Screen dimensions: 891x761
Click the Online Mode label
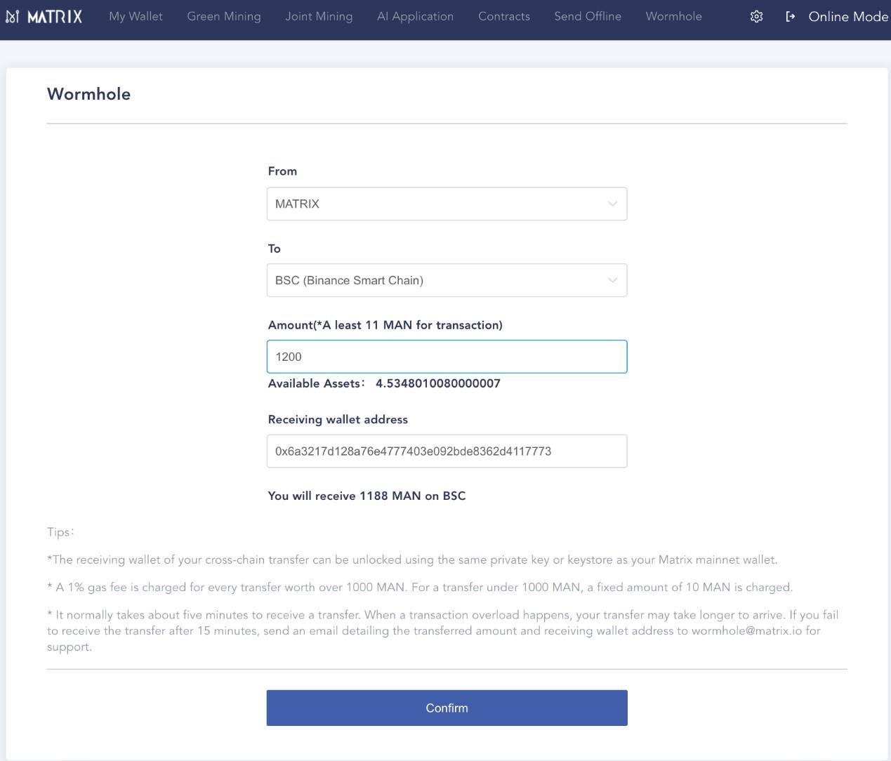tap(848, 16)
